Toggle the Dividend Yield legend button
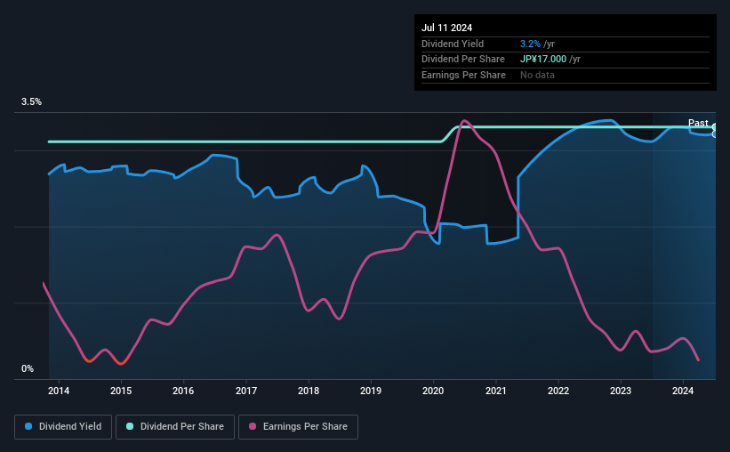This screenshot has width=730, height=452. [63, 427]
